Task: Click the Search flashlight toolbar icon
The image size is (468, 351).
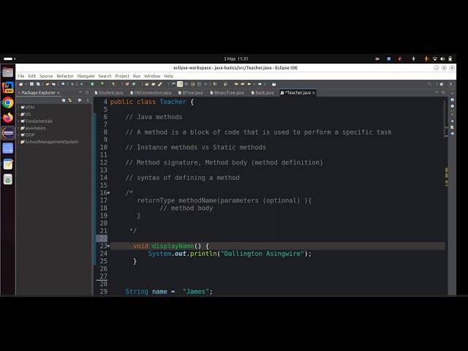Action: [x=159, y=84]
